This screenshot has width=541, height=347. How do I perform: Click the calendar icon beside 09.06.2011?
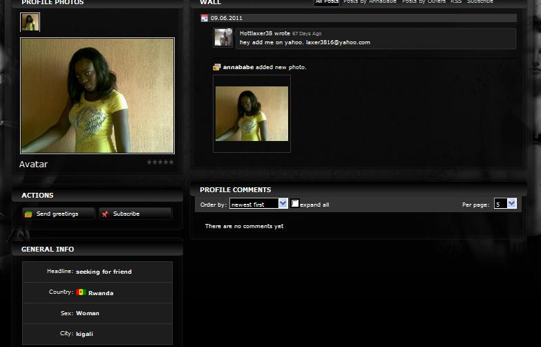[205, 18]
